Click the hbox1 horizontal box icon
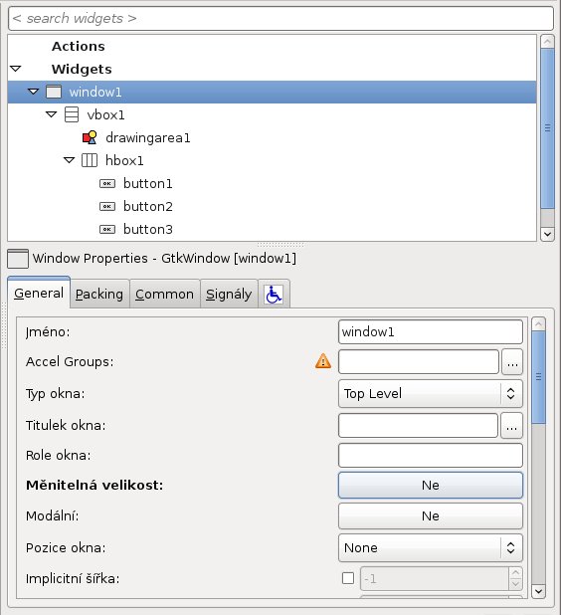The width and height of the screenshot is (561, 615). click(90, 160)
